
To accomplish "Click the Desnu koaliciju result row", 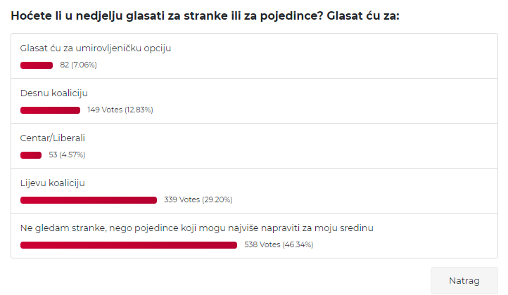I will coord(254,101).
